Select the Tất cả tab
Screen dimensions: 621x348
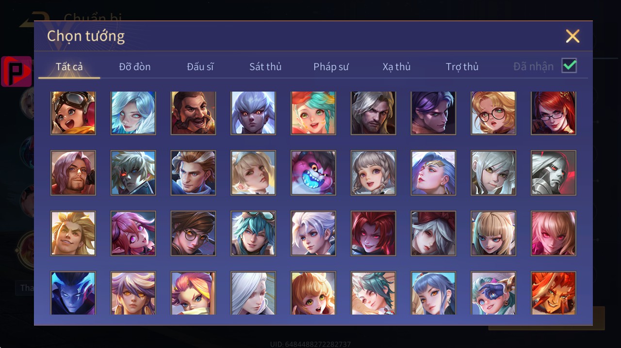pos(69,67)
